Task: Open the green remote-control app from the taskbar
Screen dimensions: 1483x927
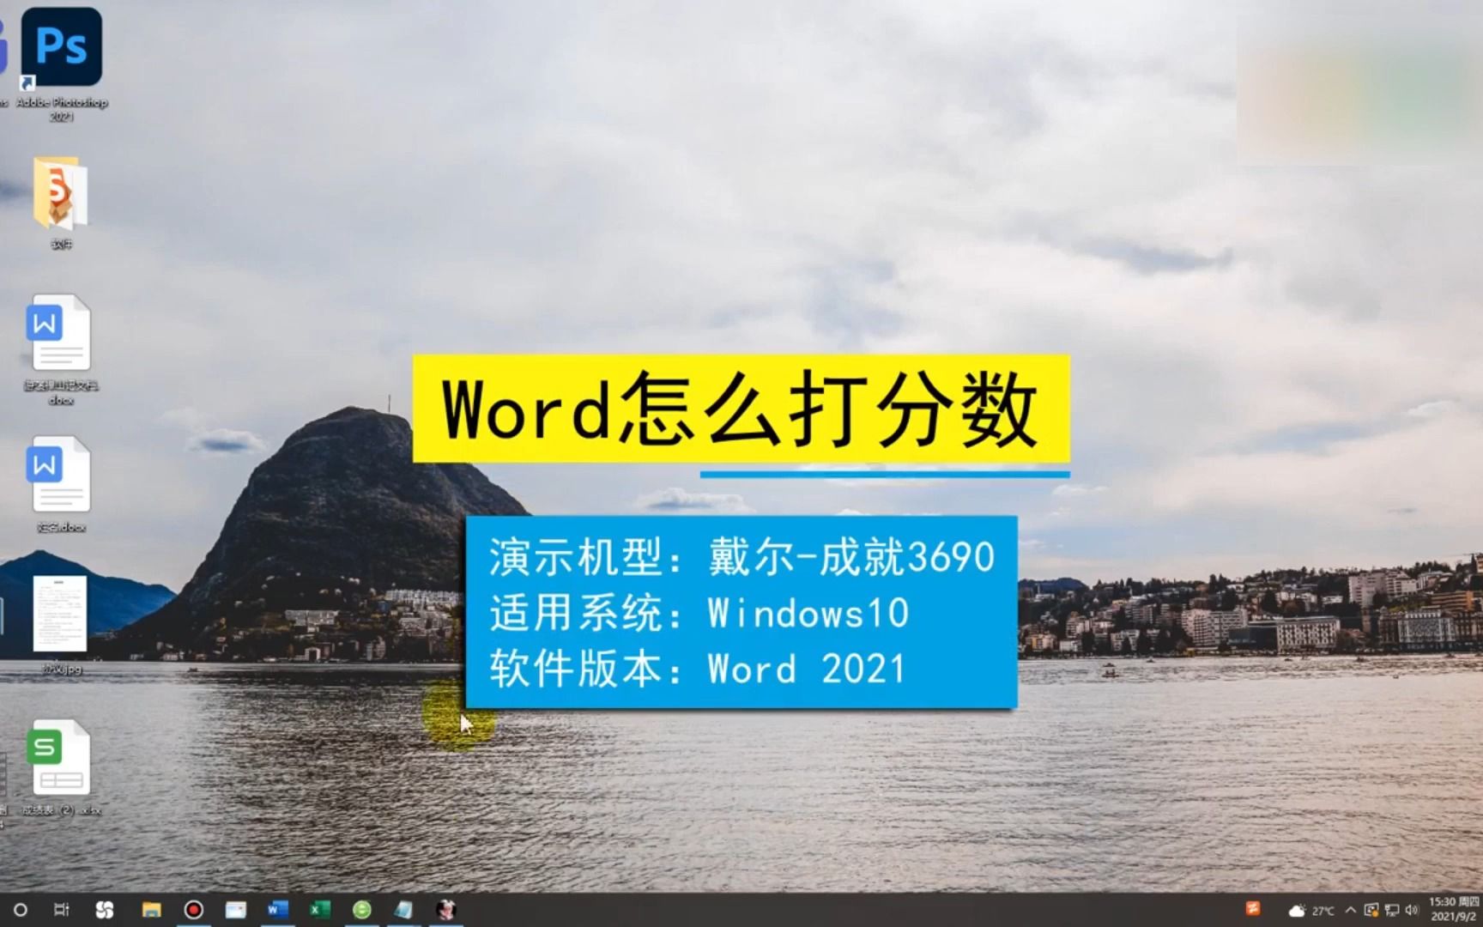Action: coord(361,910)
